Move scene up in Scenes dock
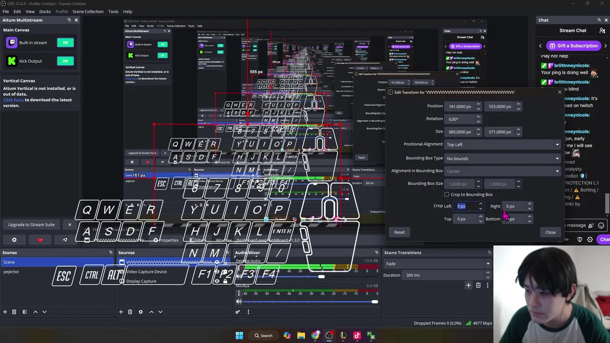This screenshot has height=343, width=610. pyautogui.click(x=35, y=312)
